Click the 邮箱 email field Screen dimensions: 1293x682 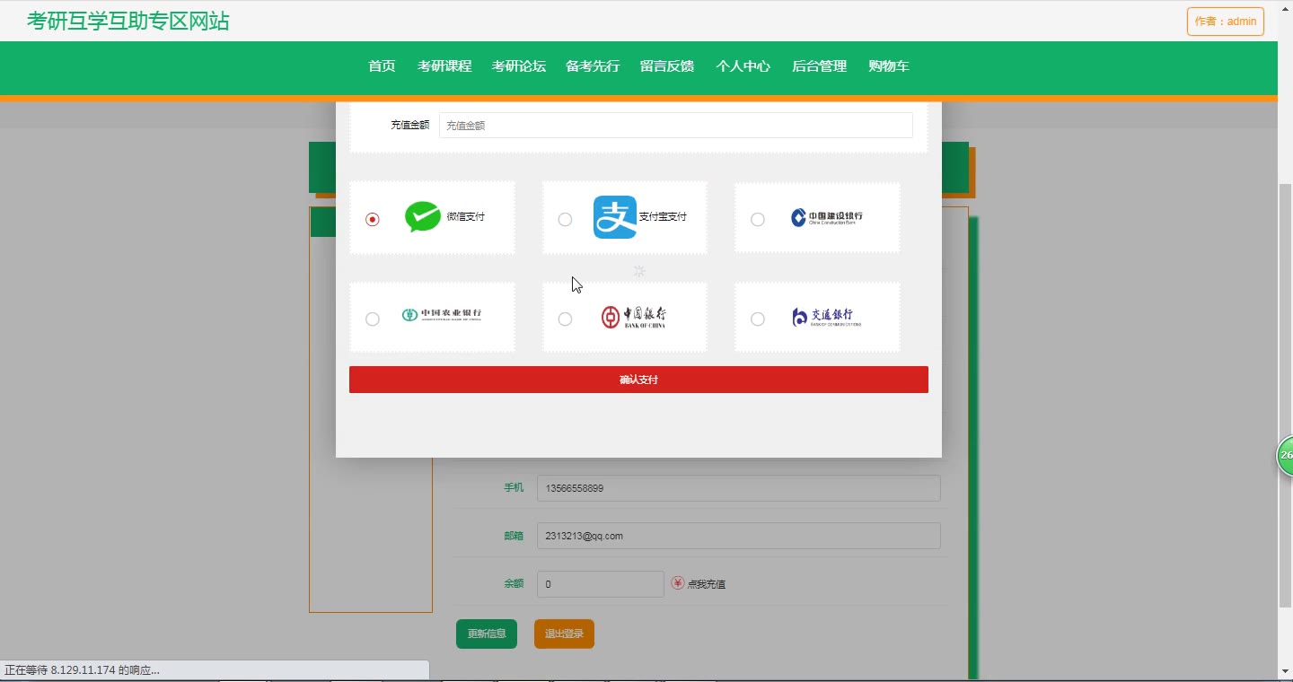click(739, 536)
